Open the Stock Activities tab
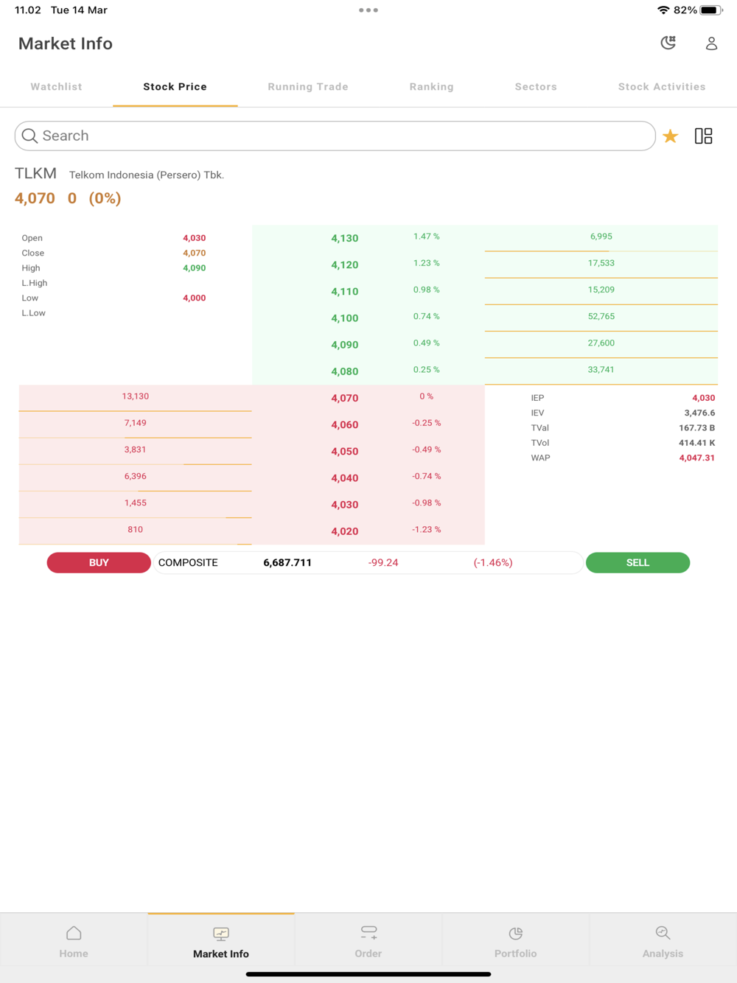Viewport: 737px width, 983px height. [x=662, y=86]
